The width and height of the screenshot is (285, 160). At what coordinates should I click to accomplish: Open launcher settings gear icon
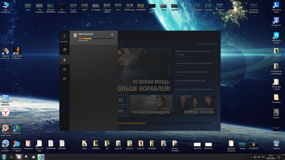pos(64,69)
